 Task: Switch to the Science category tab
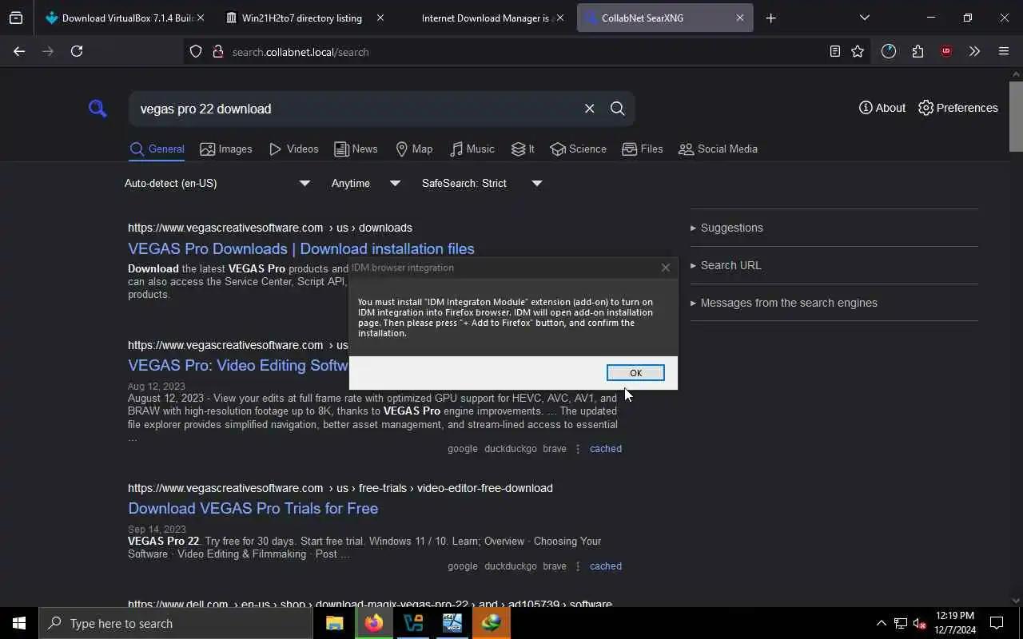coord(579,149)
